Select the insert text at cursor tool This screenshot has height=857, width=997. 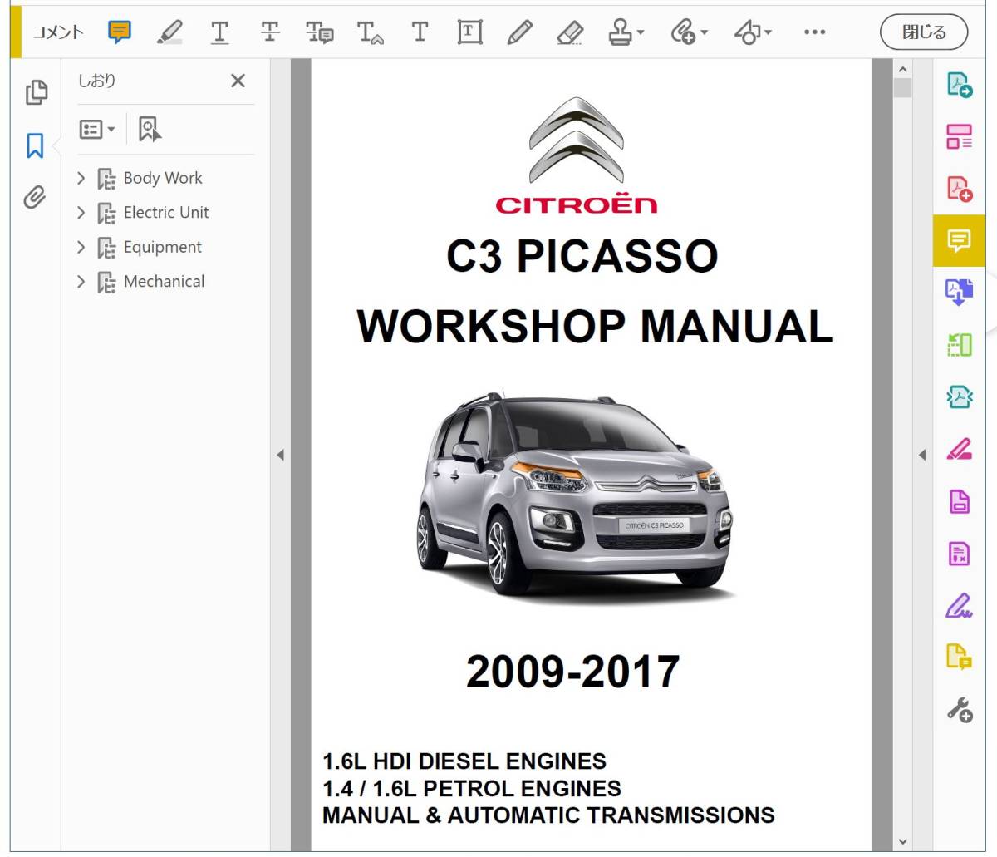click(370, 32)
